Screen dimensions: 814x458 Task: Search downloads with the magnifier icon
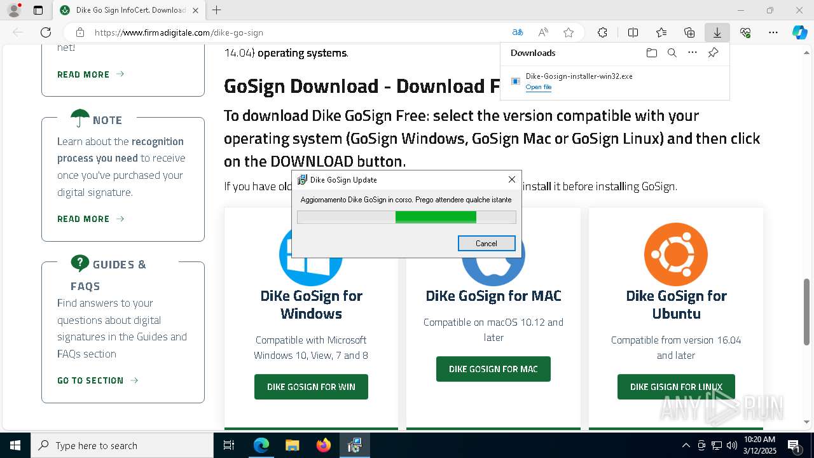pyautogui.click(x=672, y=53)
